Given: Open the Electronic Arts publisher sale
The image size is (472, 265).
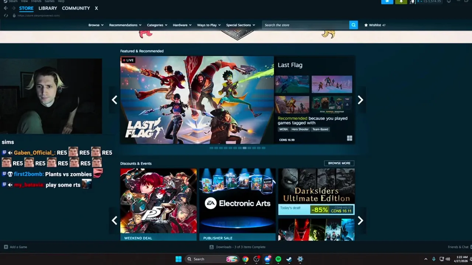Looking at the screenshot, I should 237,204.
